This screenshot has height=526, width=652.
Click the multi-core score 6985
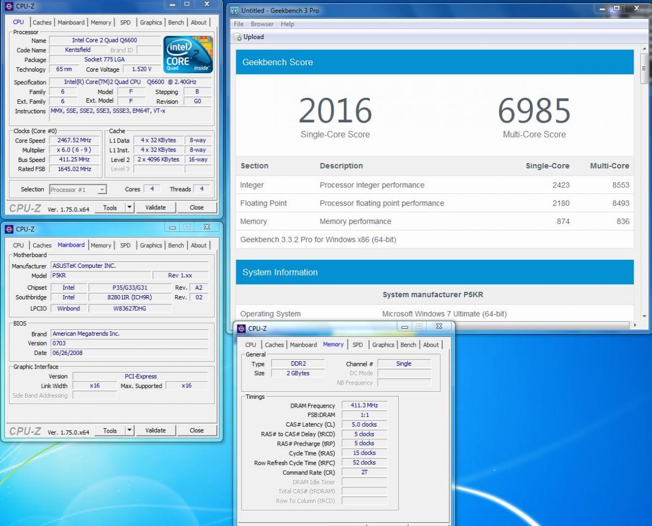534,111
